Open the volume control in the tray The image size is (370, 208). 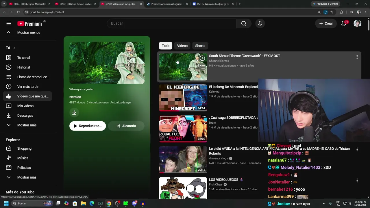pos(349,203)
